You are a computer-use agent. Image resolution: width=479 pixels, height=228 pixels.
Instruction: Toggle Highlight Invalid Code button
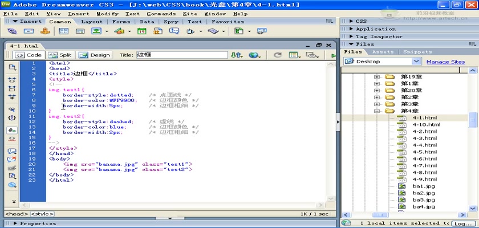point(12,139)
